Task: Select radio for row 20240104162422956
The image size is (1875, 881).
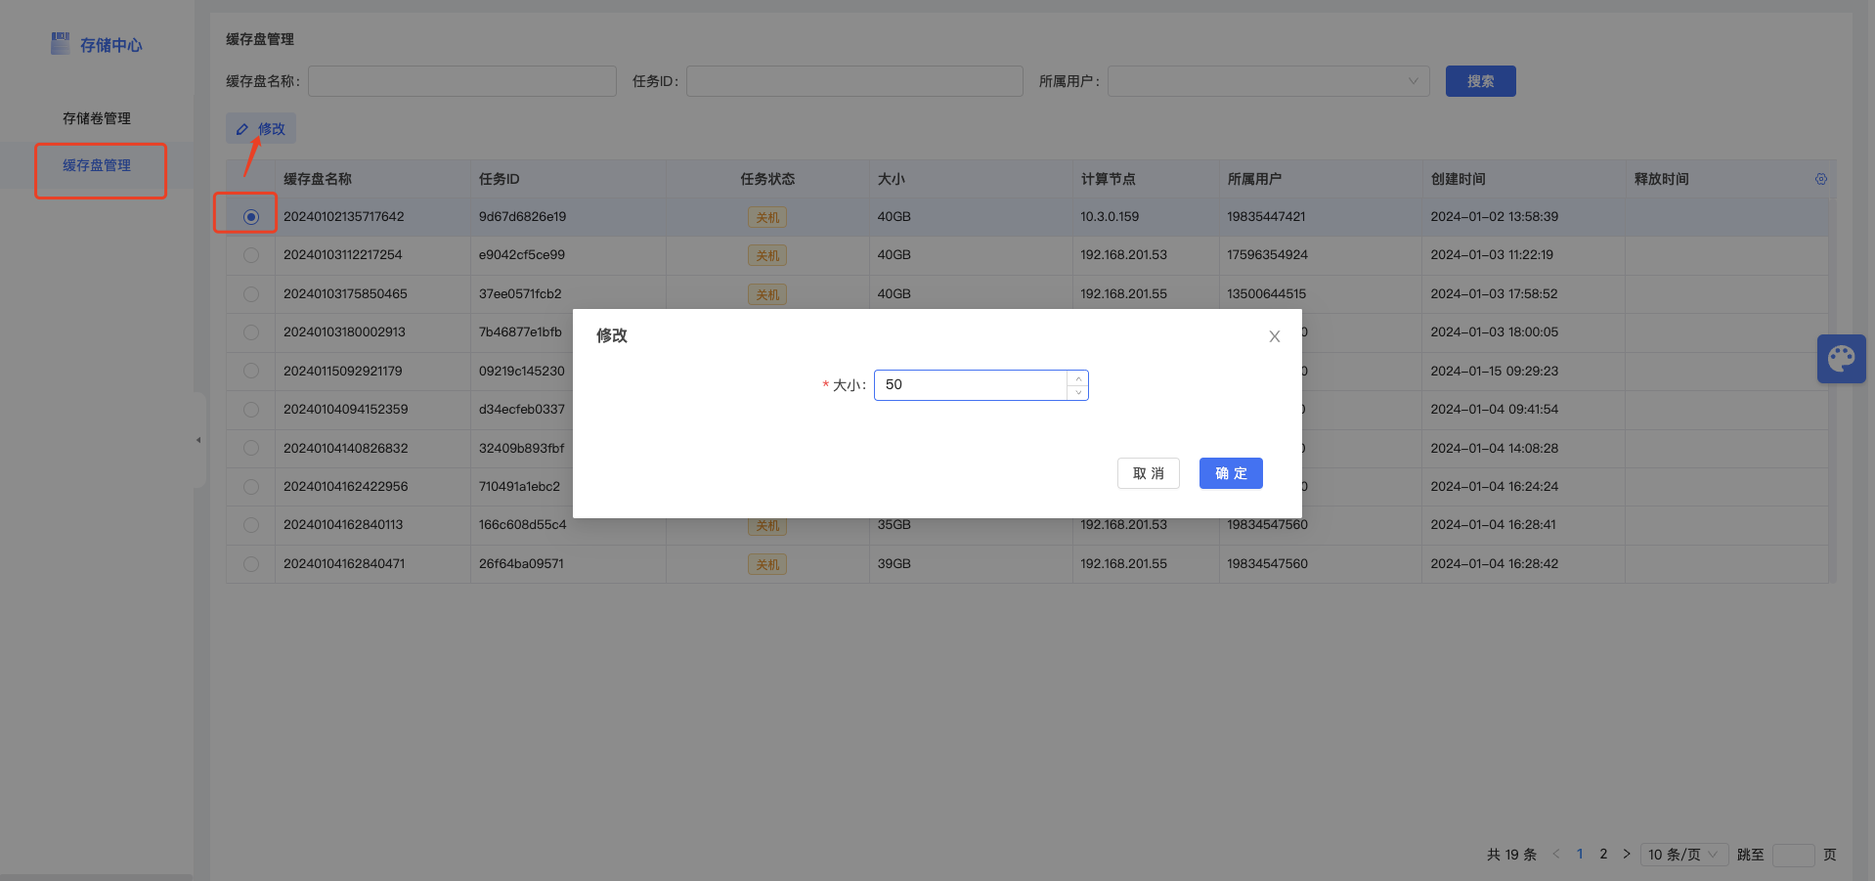Action: click(251, 487)
